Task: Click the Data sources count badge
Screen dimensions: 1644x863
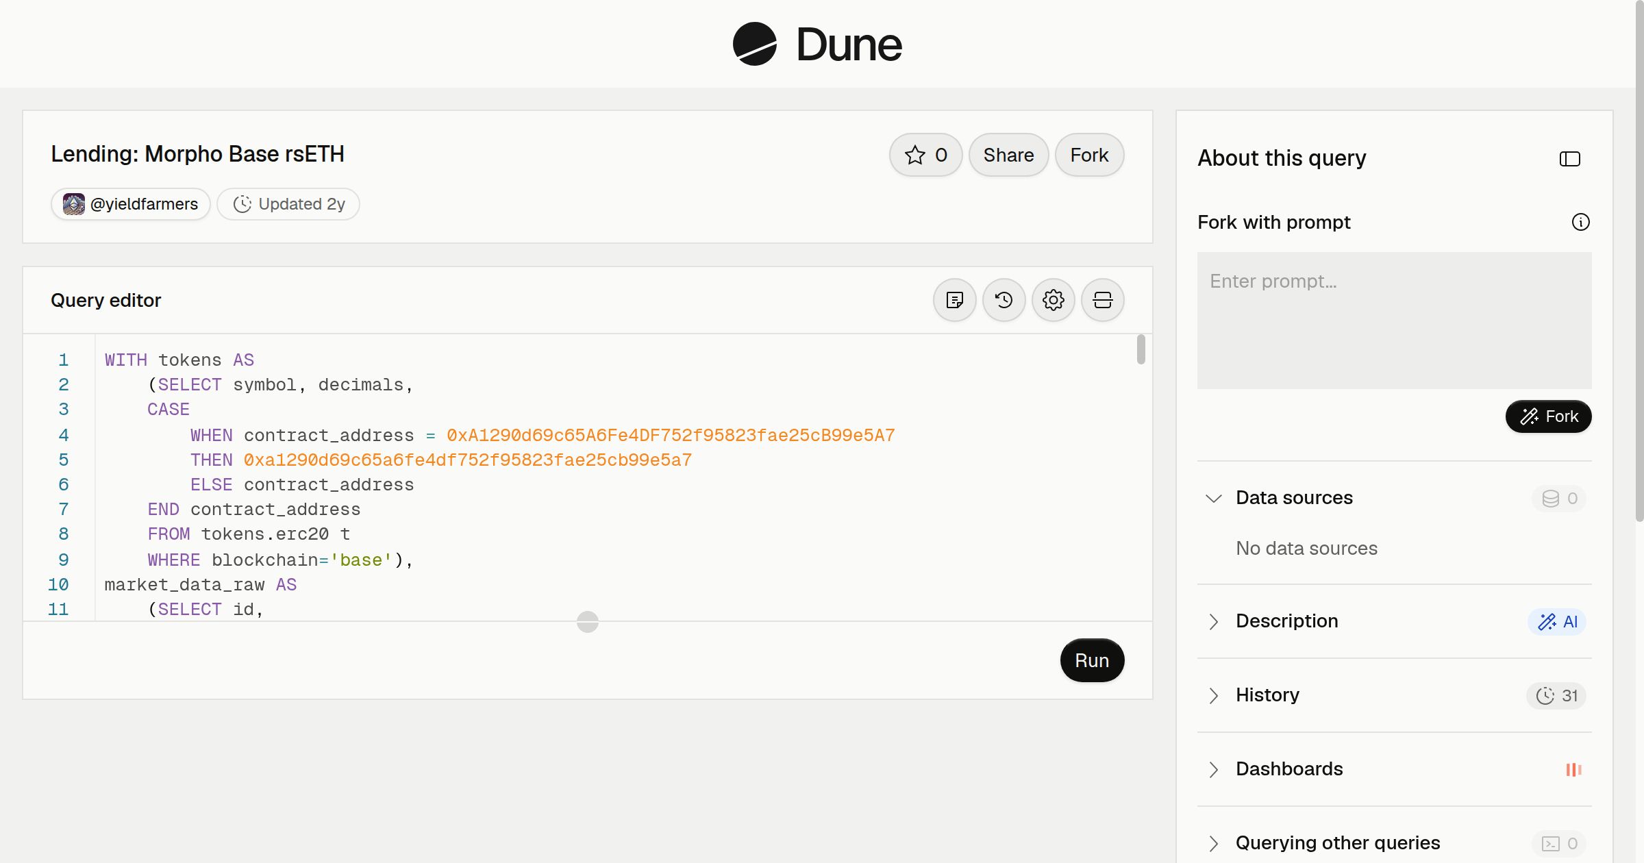Action: click(1559, 498)
